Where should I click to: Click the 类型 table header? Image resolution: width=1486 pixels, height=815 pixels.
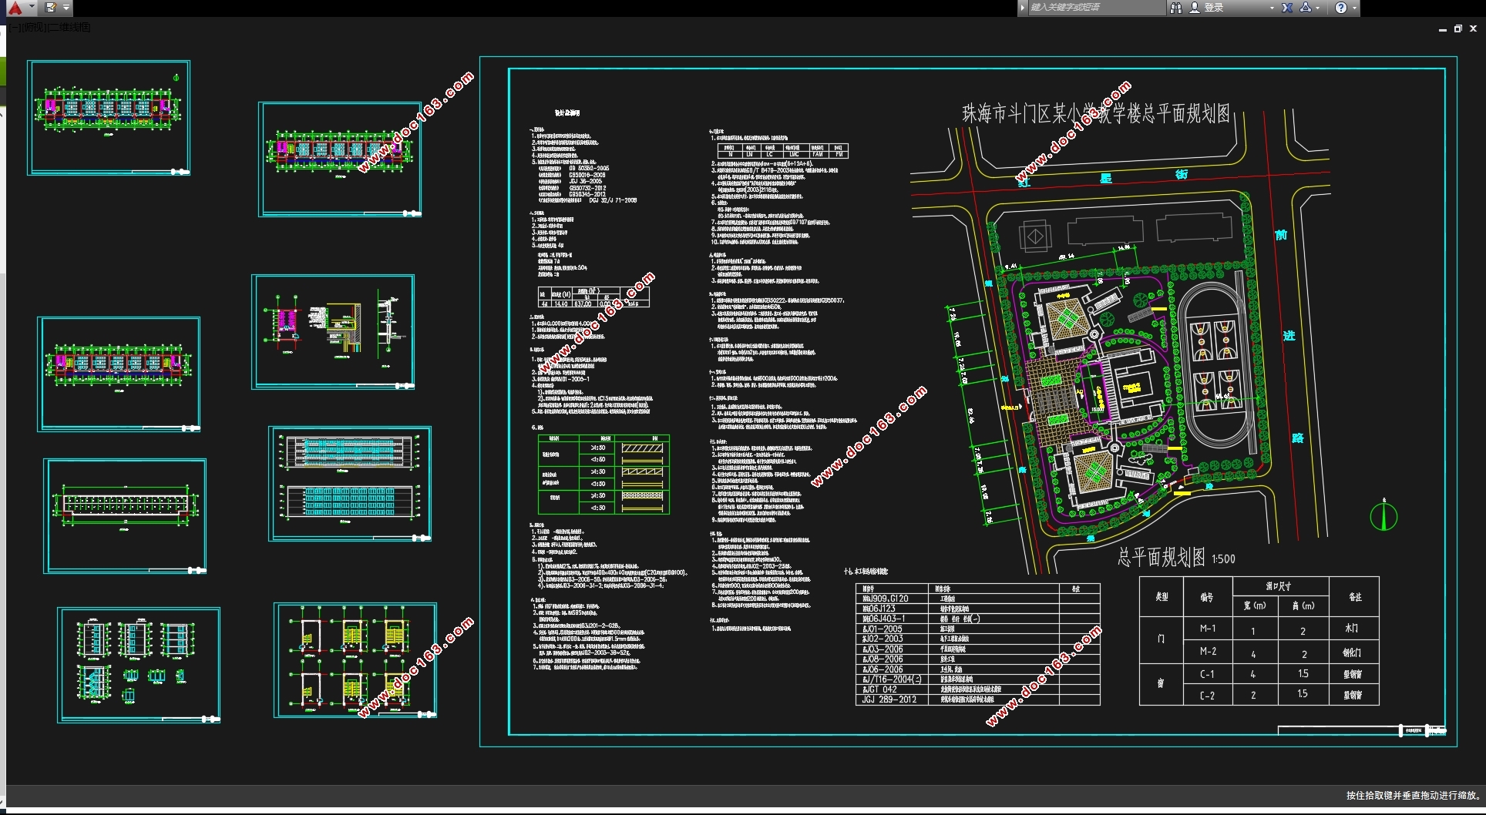[x=1162, y=597]
